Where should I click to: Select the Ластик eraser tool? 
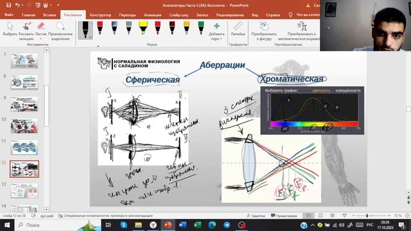[x=41, y=29]
